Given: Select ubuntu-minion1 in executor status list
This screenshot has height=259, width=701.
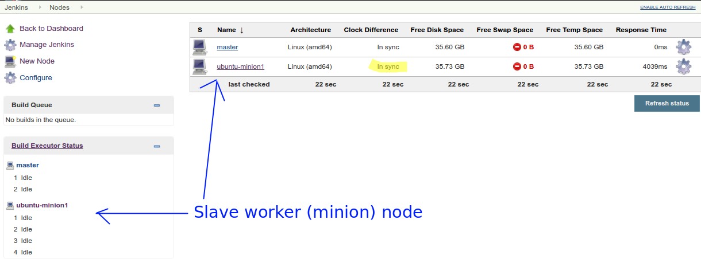Looking at the screenshot, I should (x=42, y=205).
